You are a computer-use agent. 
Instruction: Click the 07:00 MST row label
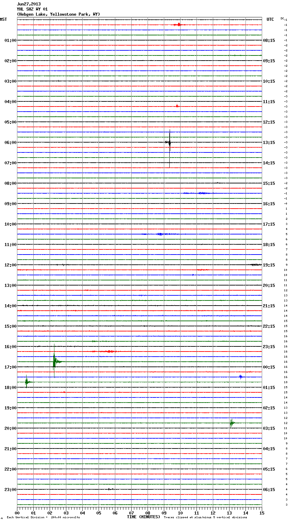(x=11, y=163)
